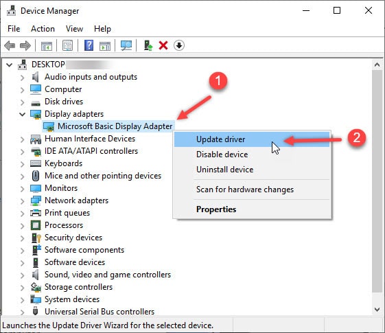Choose Scan for hardware changes menu entry
Viewport: 385px width, 333px height.
coord(252,190)
